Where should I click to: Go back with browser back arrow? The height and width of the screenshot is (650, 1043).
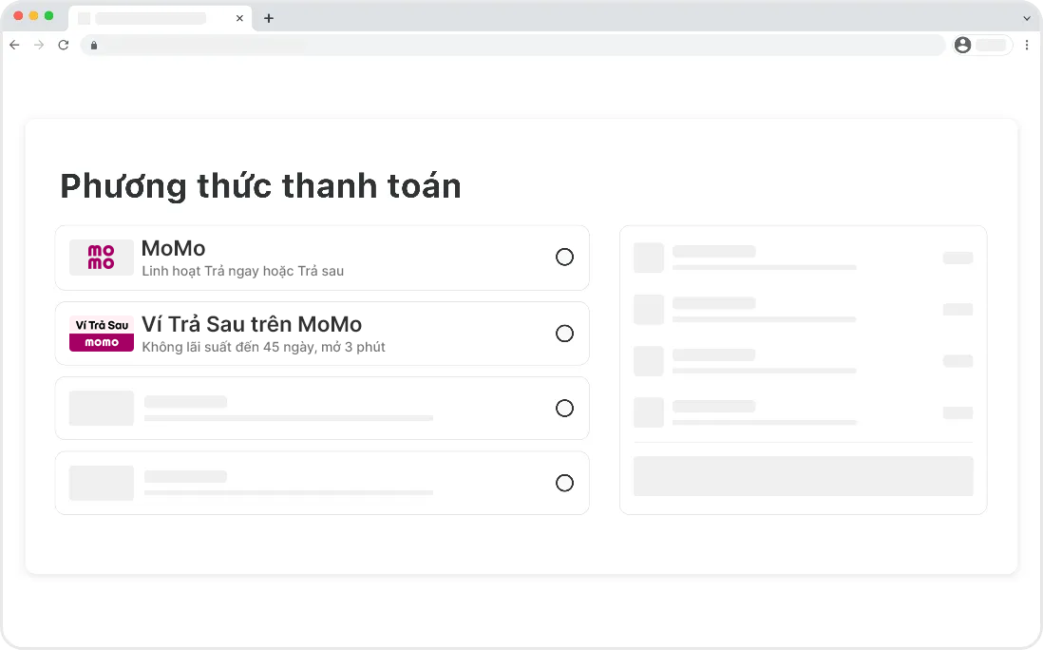14,45
